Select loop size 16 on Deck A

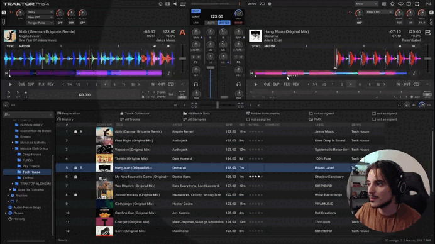coord(123,84)
